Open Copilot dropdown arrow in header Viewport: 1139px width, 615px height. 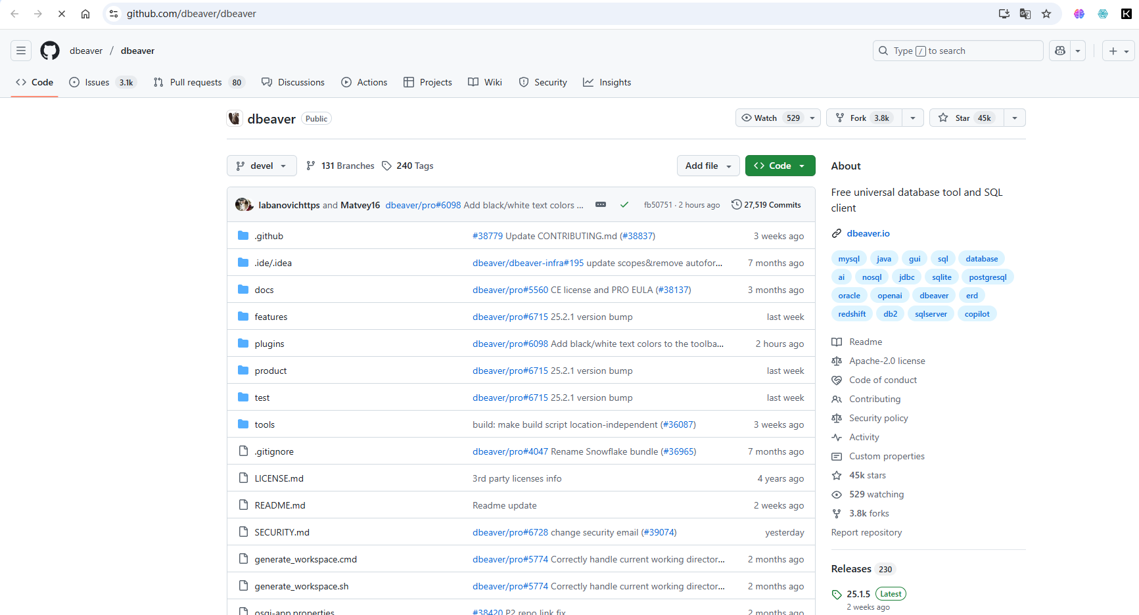(1078, 51)
